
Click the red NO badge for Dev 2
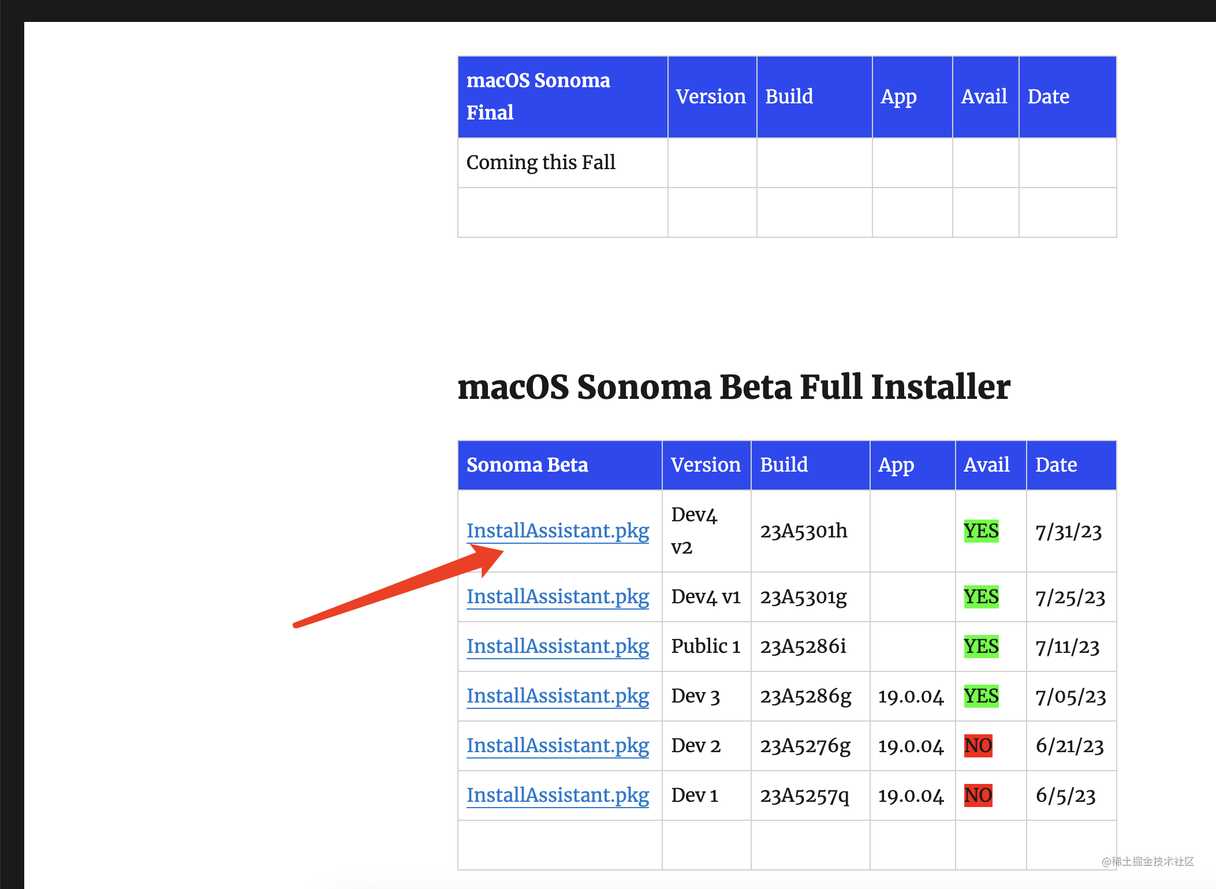coord(978,745)
